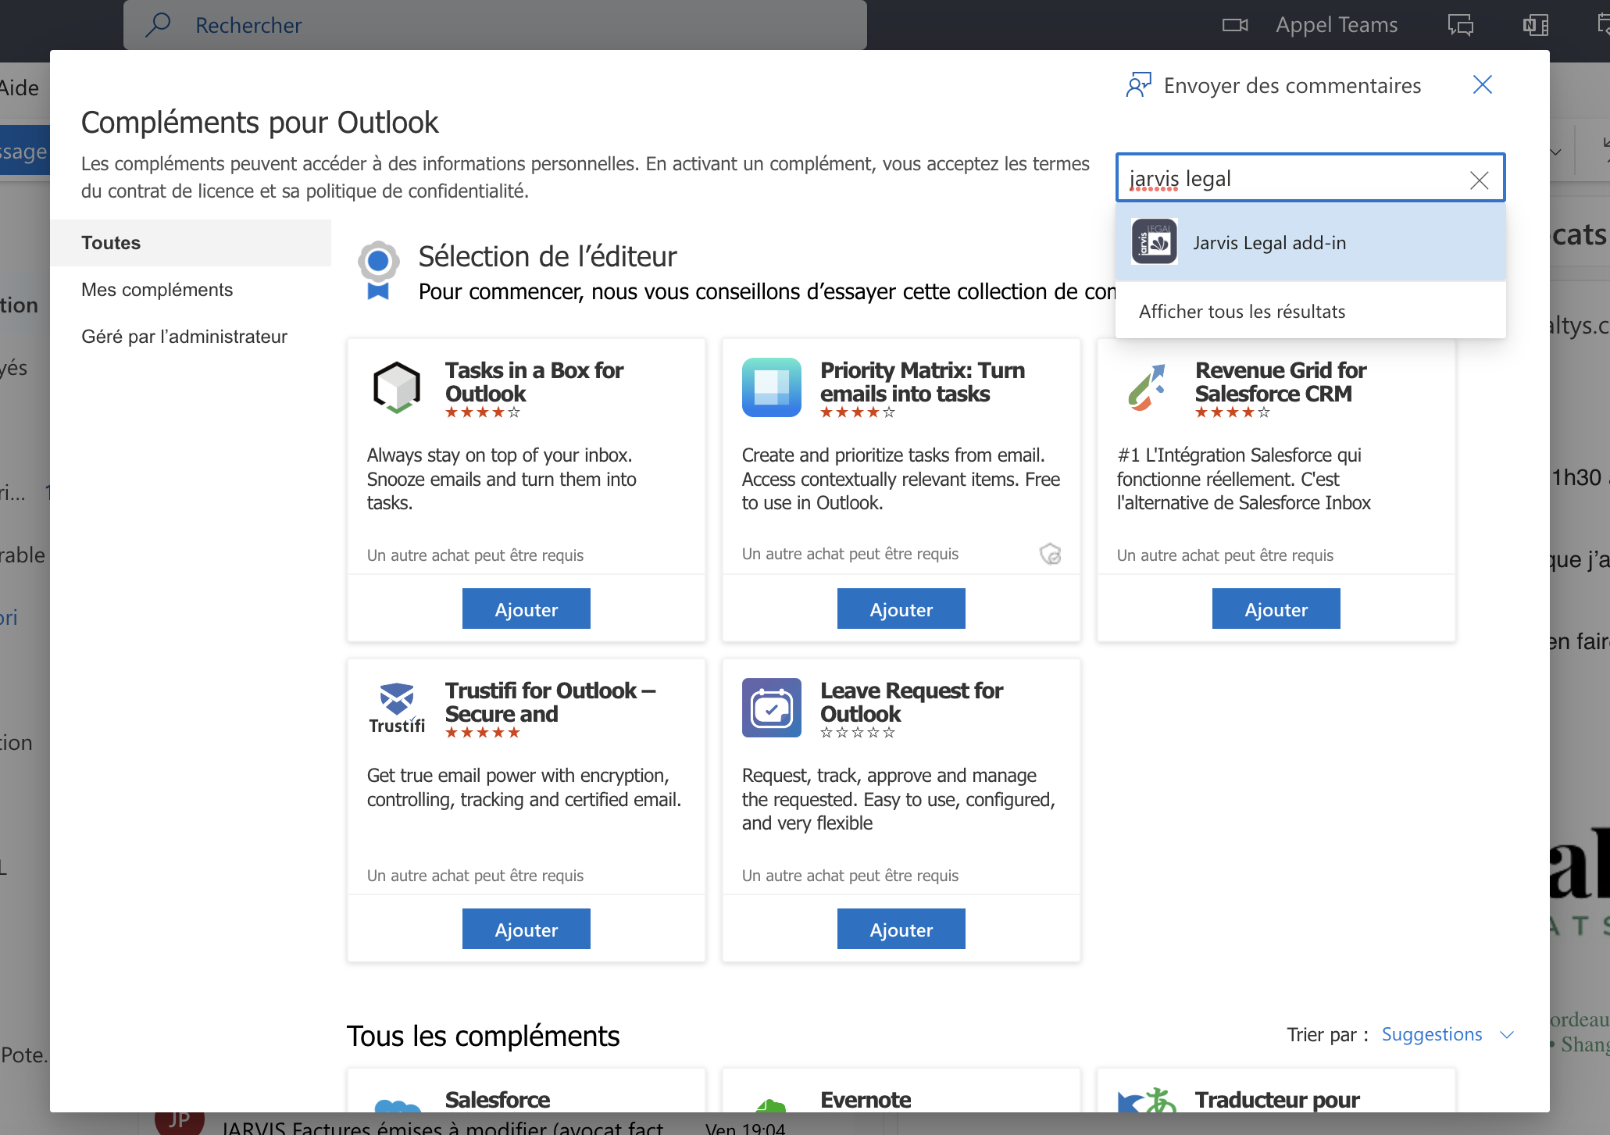Open the JARVIS Factures émises email behind dialog
The image size is (1610, 1135).
pos(442,1127)
